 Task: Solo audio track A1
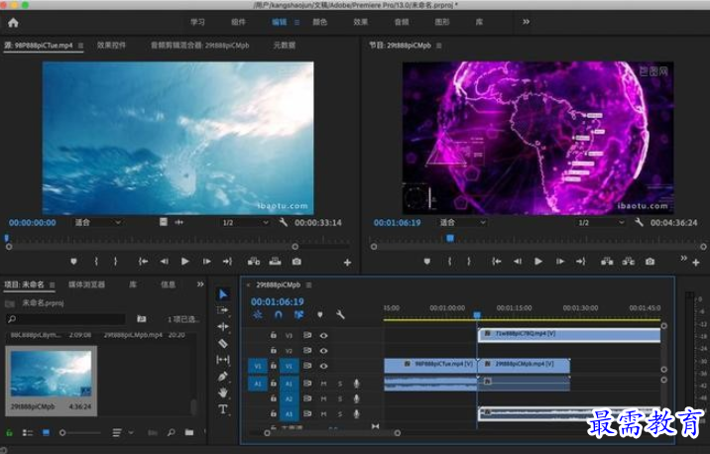click(340, 384)
